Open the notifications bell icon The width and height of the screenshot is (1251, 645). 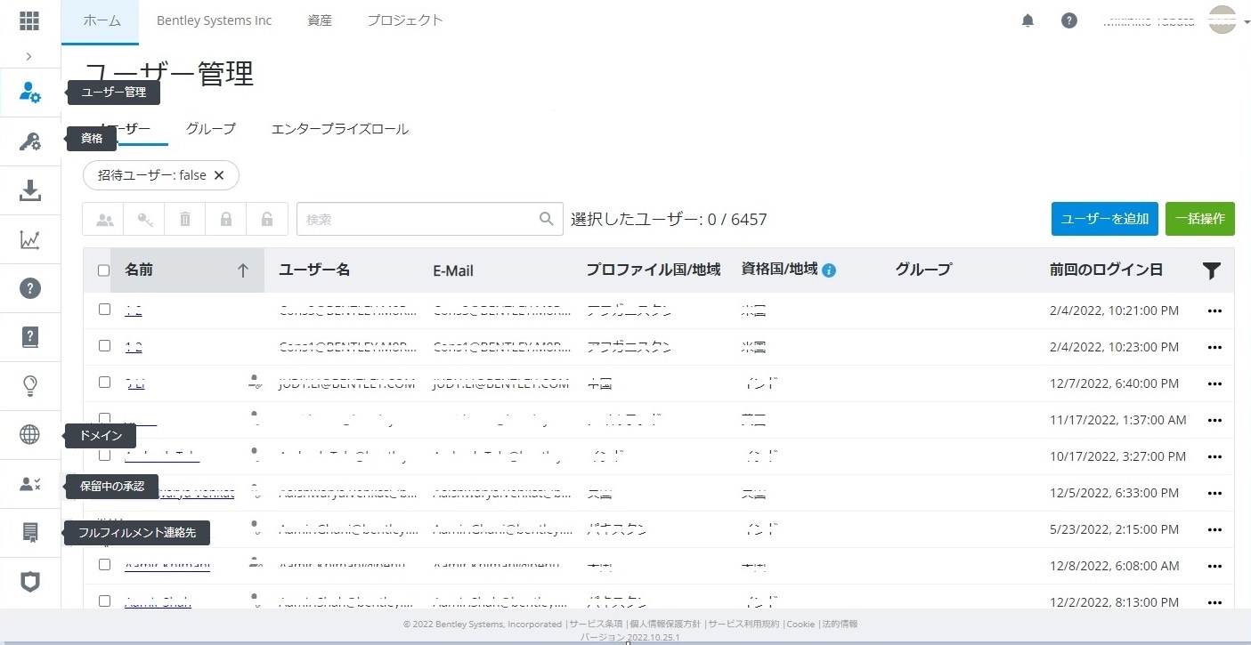1028,20
